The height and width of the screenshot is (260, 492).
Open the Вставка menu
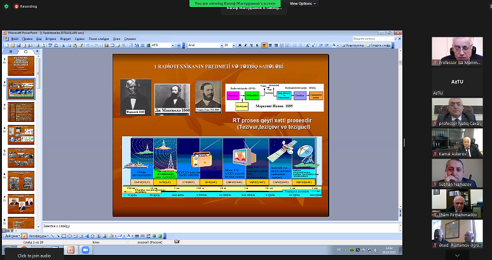tap(50, 39)
